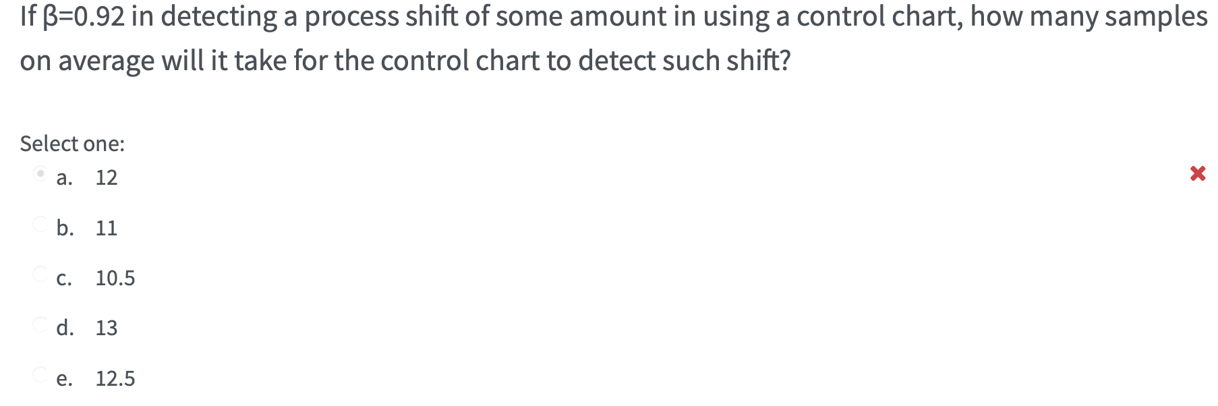Screen dimensions: 1218x406
Task: Select radio button for option b. 11
Action: (x=39, y=223)
